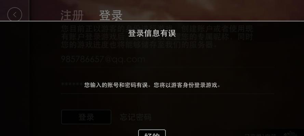Click the 985786657@qq.com email field
This screenshot has width=304, height=136.
point(168,59)
